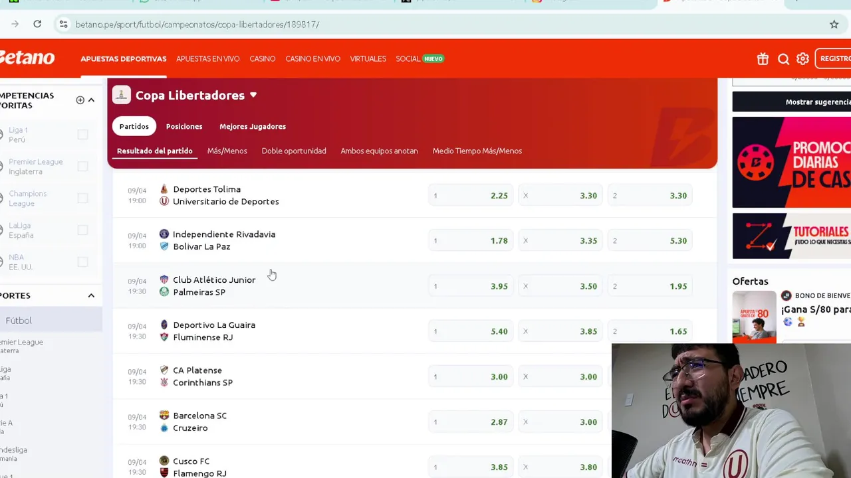Open Promociones Diarias de Casino banner
This screenshot has width=851, height=478.
pyautogui.click(x=791, y=162)
